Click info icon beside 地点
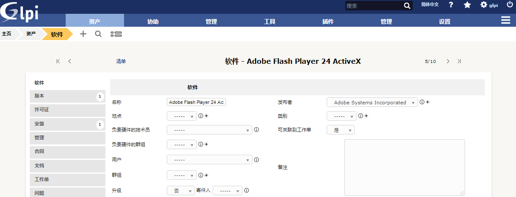 tap(201, 116)
